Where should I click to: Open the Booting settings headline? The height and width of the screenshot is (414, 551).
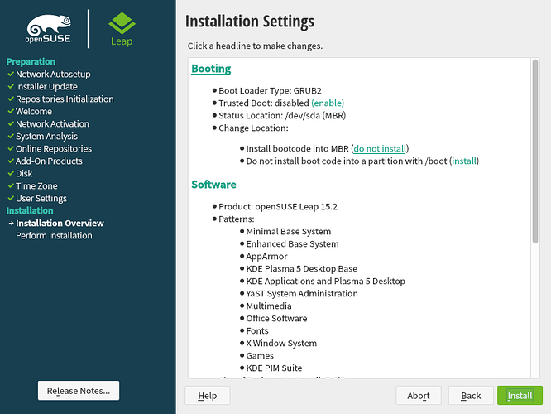coord(211,69)
